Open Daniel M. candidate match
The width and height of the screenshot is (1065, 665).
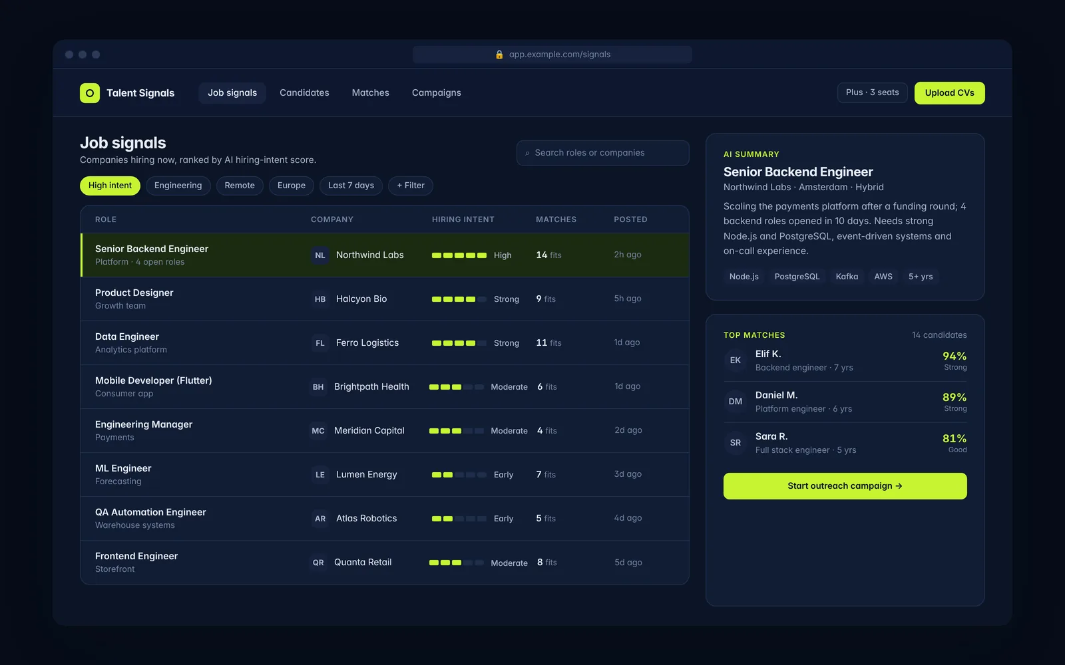845,402
